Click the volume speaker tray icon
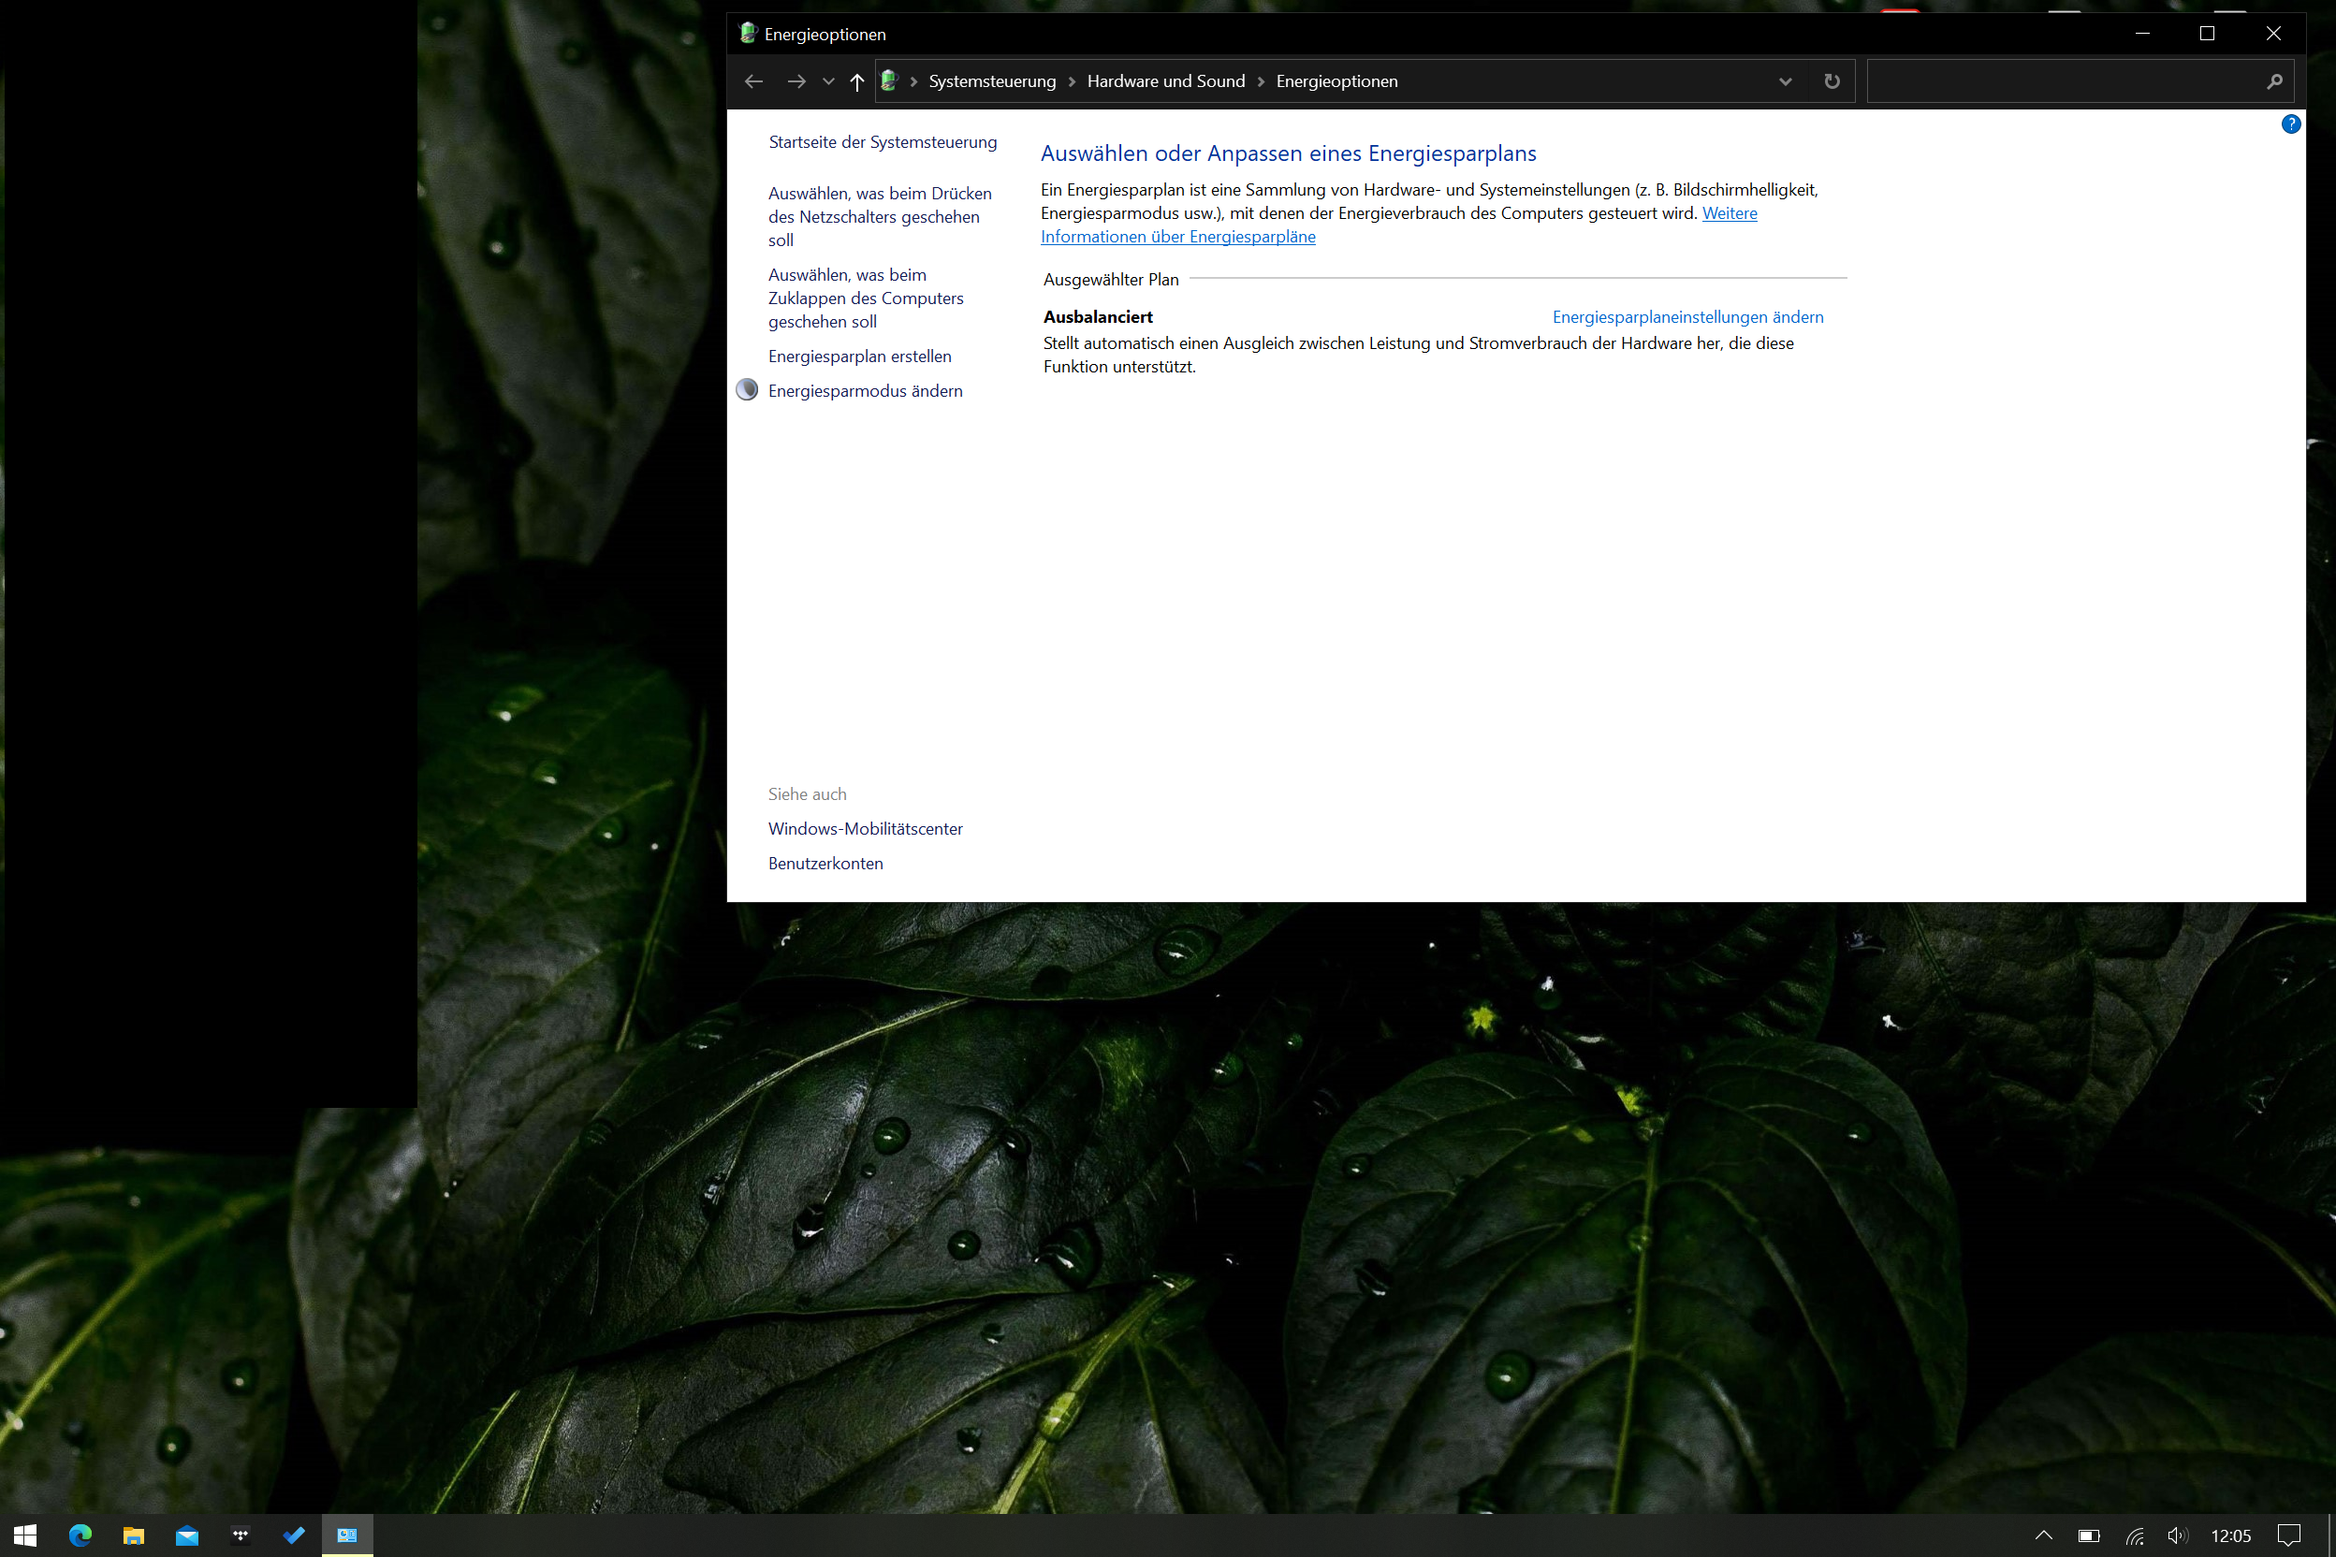 (x=2177, y=1535)
